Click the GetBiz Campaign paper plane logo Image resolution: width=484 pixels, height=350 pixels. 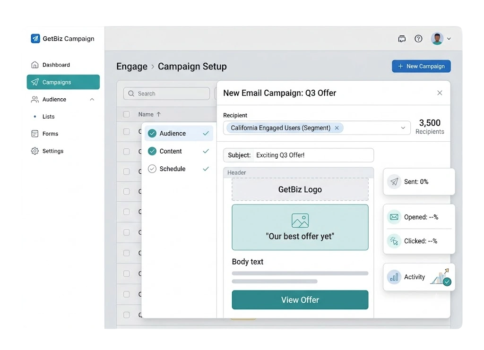(35, 39)
